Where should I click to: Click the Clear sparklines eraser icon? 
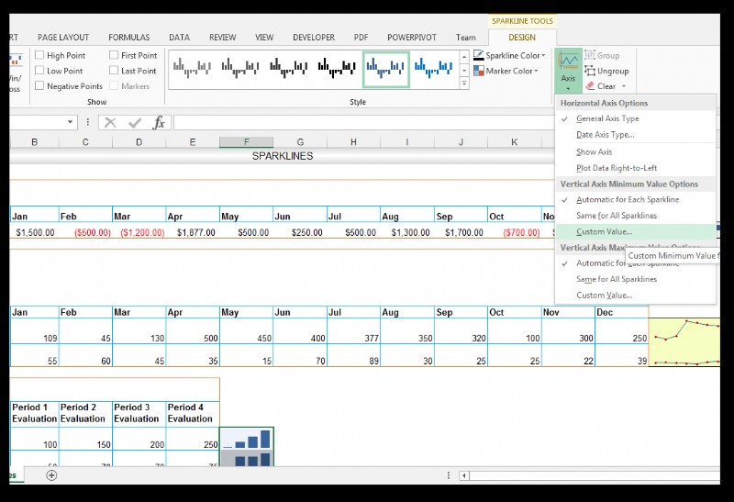click(x=590, y=86)
